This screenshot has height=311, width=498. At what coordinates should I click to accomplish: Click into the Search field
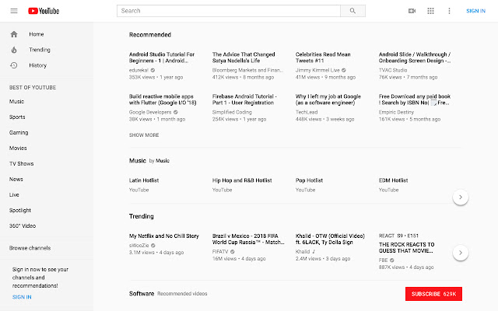click(228, 11)
